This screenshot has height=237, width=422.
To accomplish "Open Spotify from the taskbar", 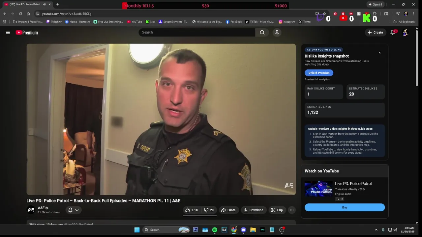I will (x=215, y=230).
